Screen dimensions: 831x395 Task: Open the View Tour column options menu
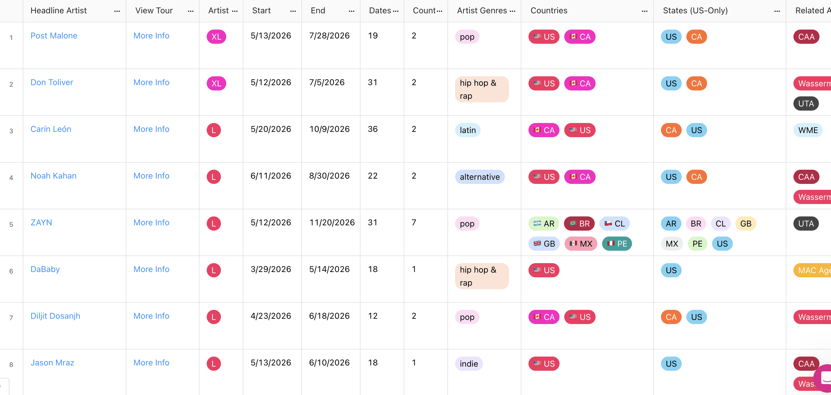191,11
